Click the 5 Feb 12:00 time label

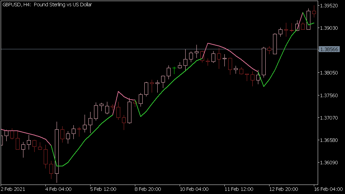click(103, 189)
